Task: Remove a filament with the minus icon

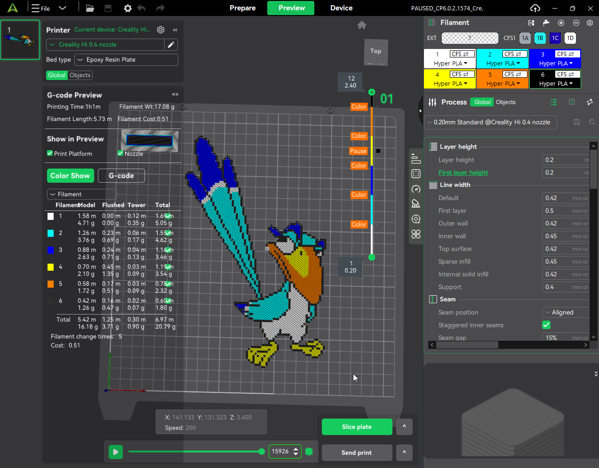Action: click(576, 23)
